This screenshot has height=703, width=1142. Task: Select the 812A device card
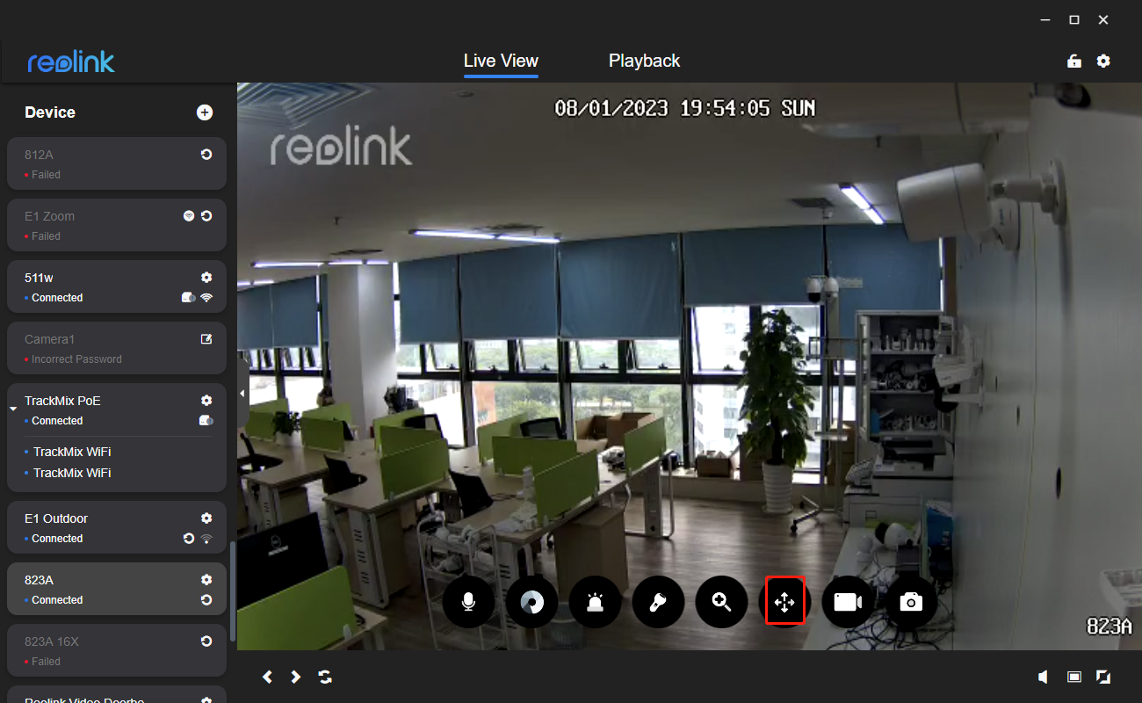[x=117, y=163]
